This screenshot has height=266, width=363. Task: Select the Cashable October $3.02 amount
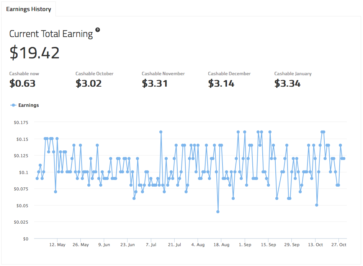(x=88, y=84)
